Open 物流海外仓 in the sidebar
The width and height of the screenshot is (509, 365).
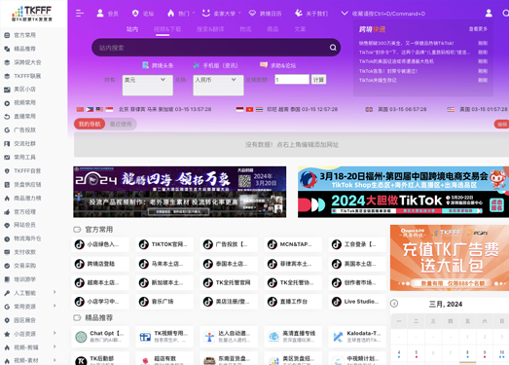(x=27, y=238)
